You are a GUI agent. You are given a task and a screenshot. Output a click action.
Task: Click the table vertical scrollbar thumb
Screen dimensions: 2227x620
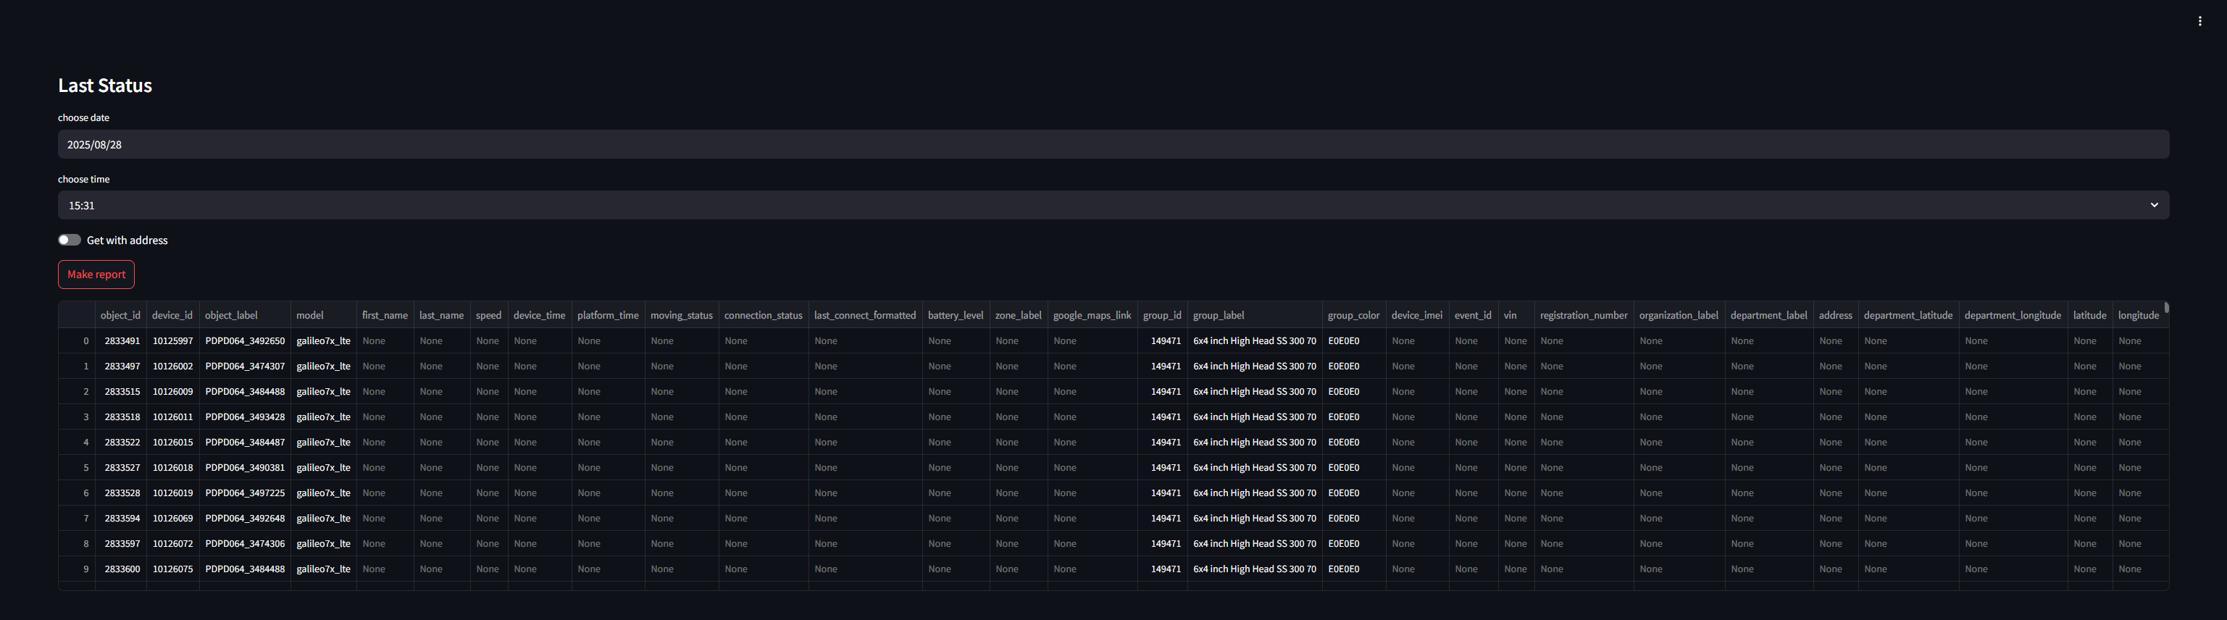click(x=2165, y=307)
